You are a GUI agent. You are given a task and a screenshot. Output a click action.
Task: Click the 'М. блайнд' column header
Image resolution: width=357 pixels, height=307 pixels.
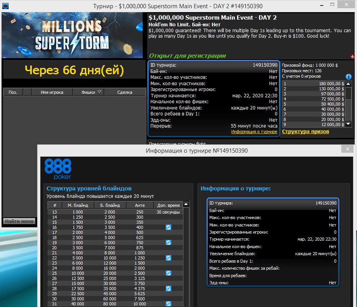tap(78, 205)
